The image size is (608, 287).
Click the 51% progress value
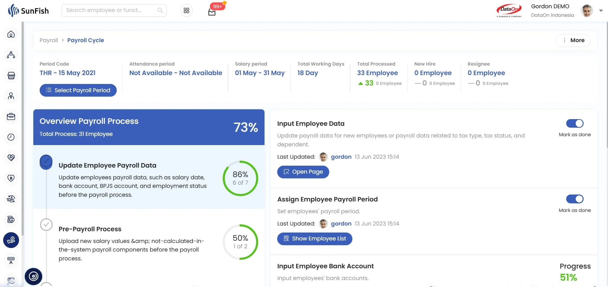[x=568, y=277]
